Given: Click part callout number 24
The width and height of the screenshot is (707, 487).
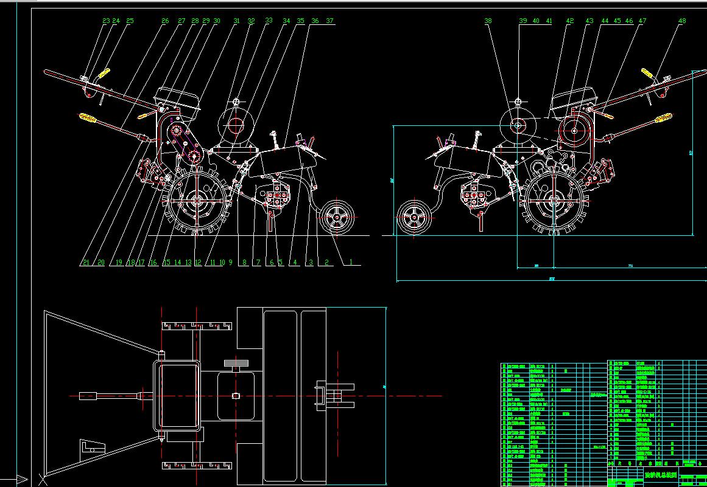Looking at the screenshot, I should (116, 21).
